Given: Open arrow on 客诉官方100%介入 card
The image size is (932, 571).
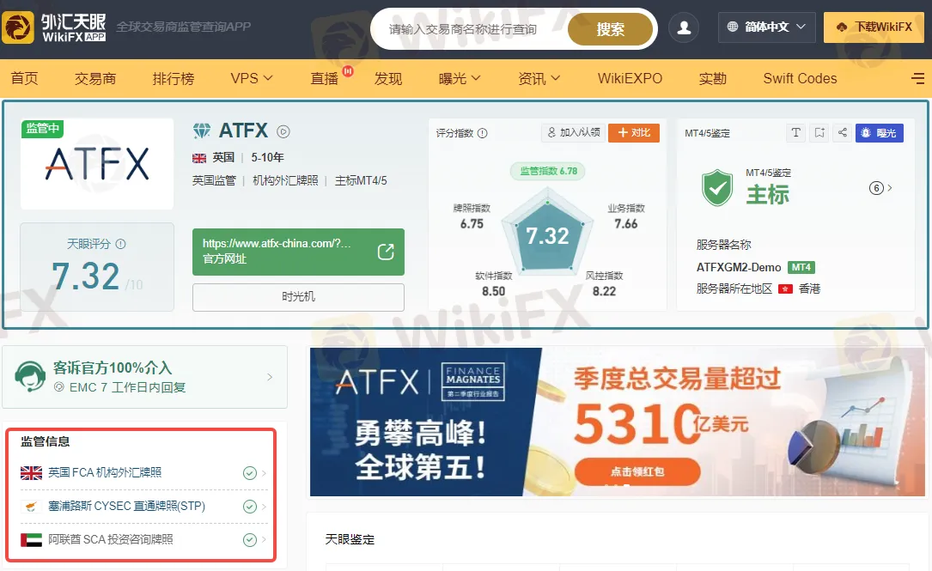Looking at the screenshot, I should click(270, 377).
